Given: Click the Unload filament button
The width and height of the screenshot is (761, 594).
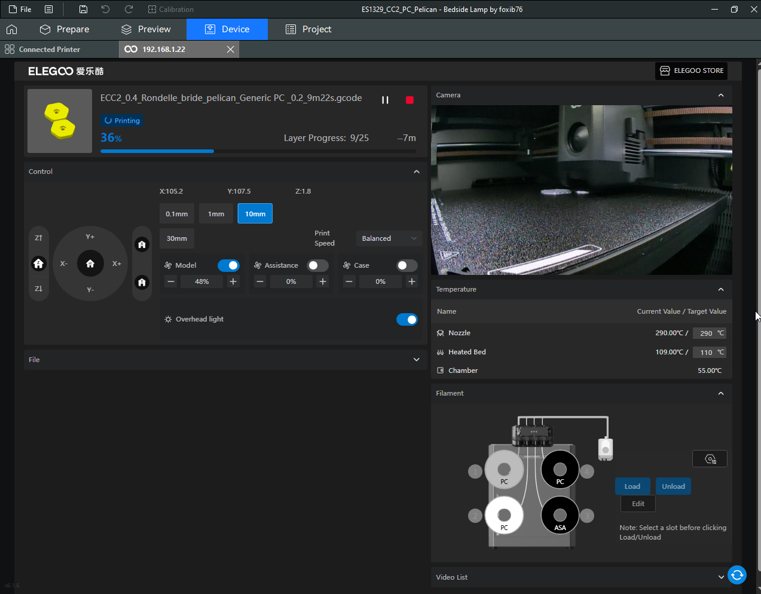Looking at the screenshot, I should [x=673, y=486].
